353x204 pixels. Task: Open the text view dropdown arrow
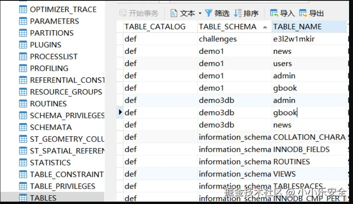(200, 13)
